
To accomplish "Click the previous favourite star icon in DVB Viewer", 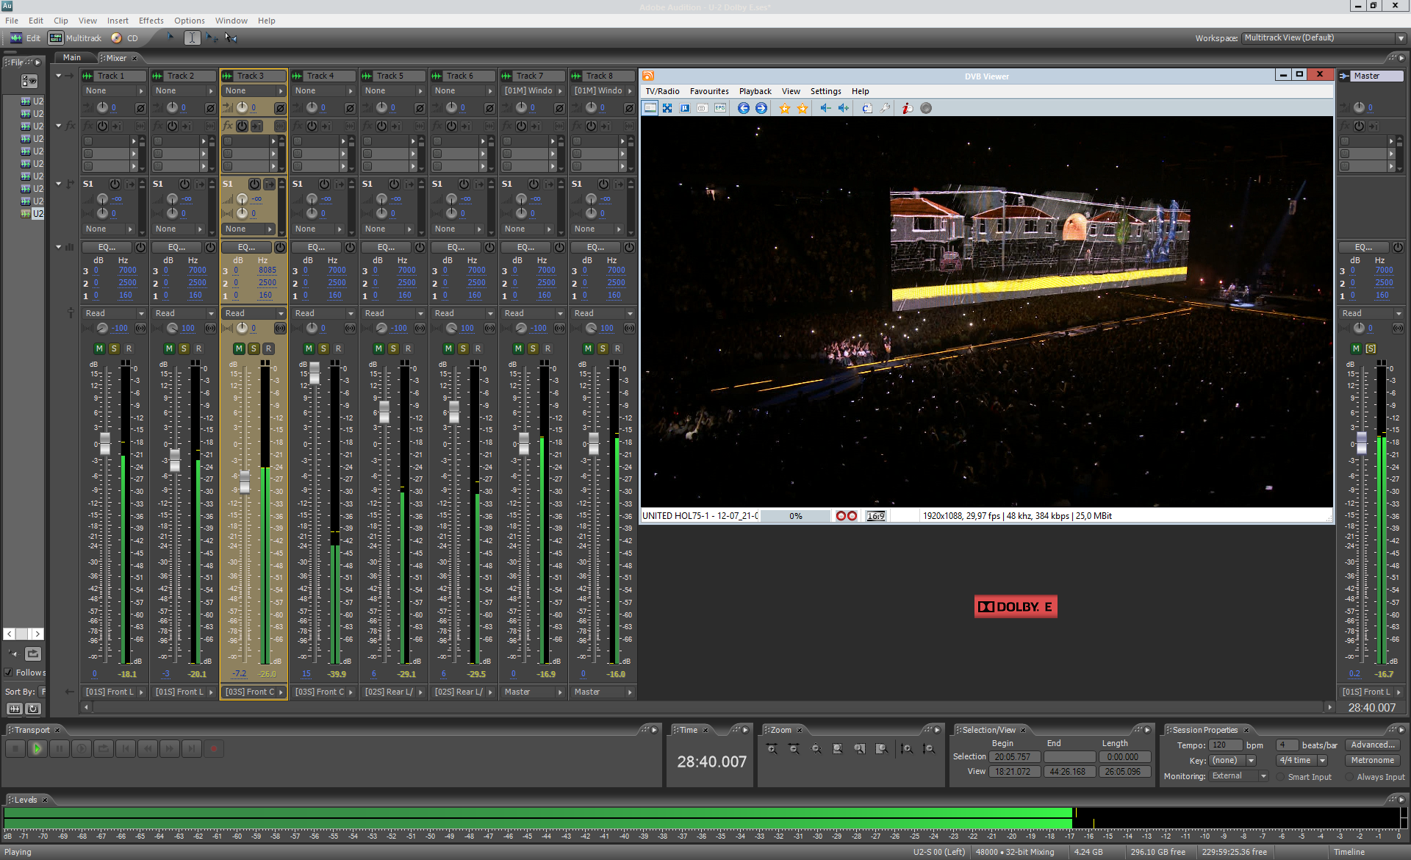I will (x=785, y=108).
